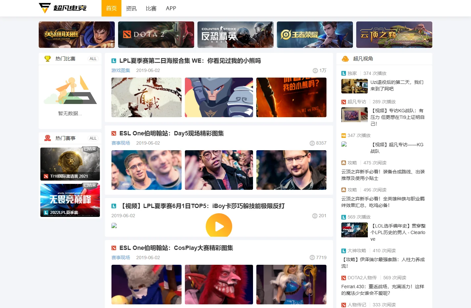
Task: Open the 资讯 navigation tab
Action: (x=131, y=8)
